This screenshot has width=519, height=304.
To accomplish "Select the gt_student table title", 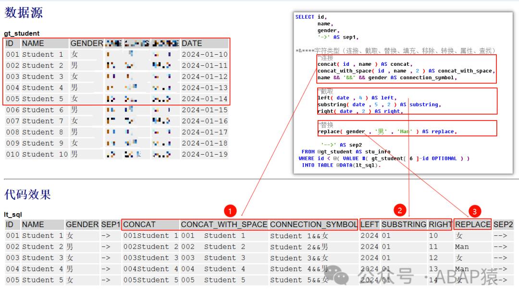I will pos(22,33).
